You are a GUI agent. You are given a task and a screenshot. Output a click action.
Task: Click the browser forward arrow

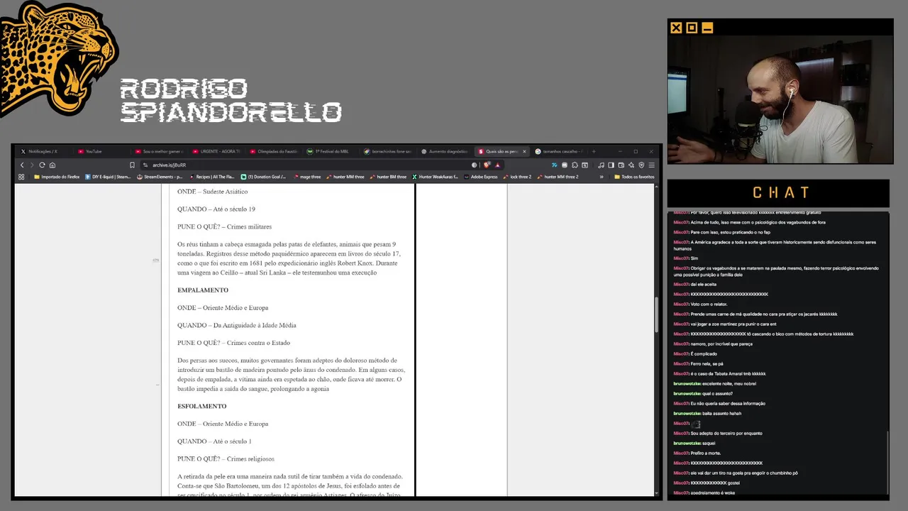tap(32, 165)
